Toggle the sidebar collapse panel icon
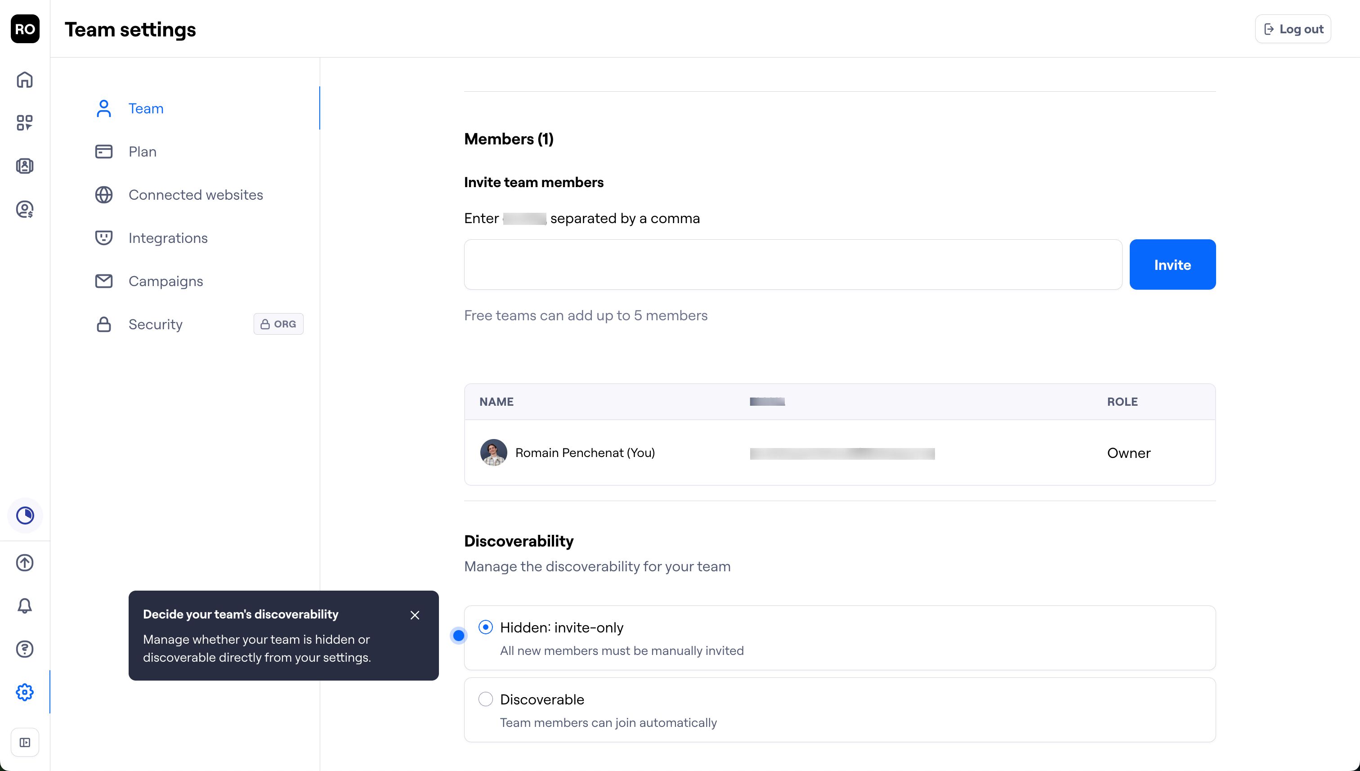 pyautogui.click(x=25, y=742)
